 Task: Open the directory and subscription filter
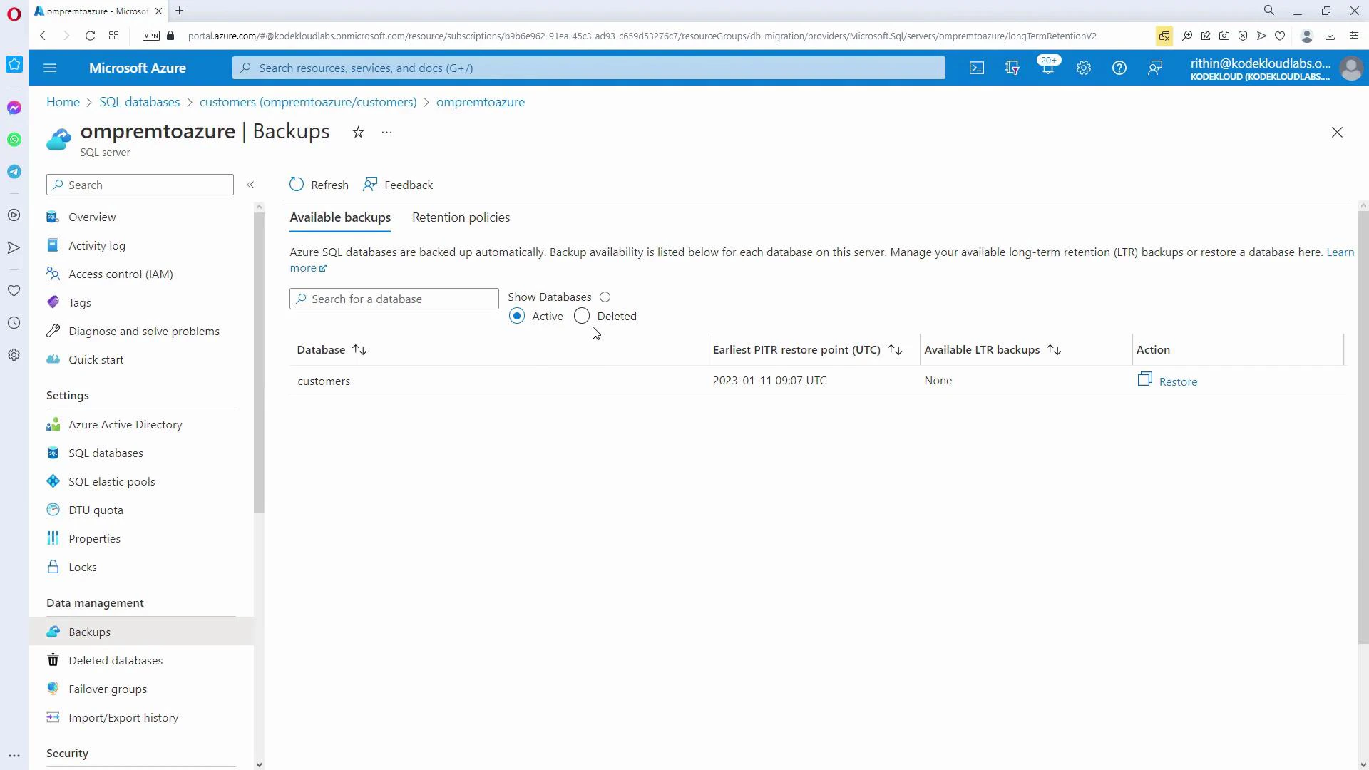point(1012,68)
